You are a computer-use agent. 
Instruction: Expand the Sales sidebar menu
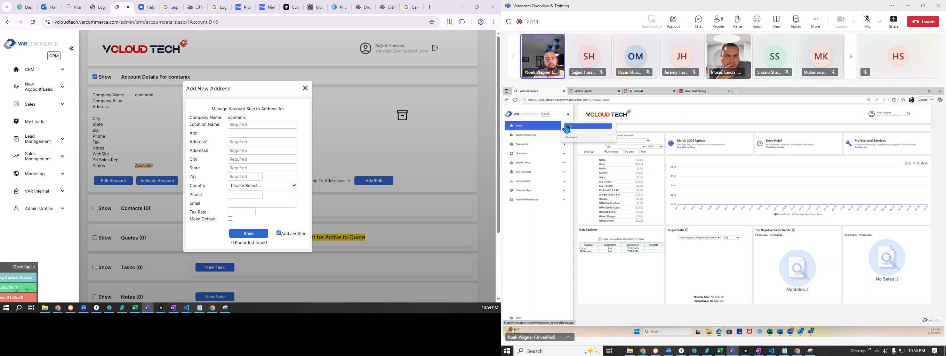point(63,104)
